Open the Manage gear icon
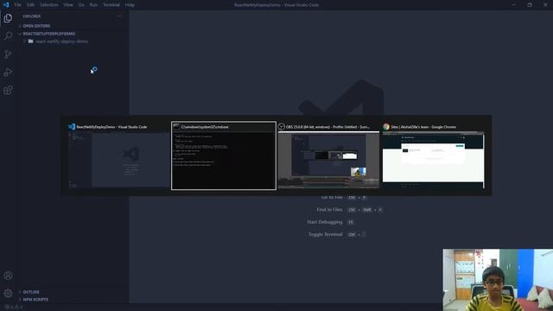The image size is (553, 311). coord(8,293)
